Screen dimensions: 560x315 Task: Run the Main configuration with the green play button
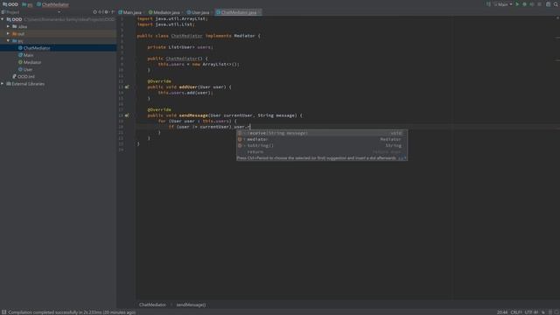pos(517,4)
